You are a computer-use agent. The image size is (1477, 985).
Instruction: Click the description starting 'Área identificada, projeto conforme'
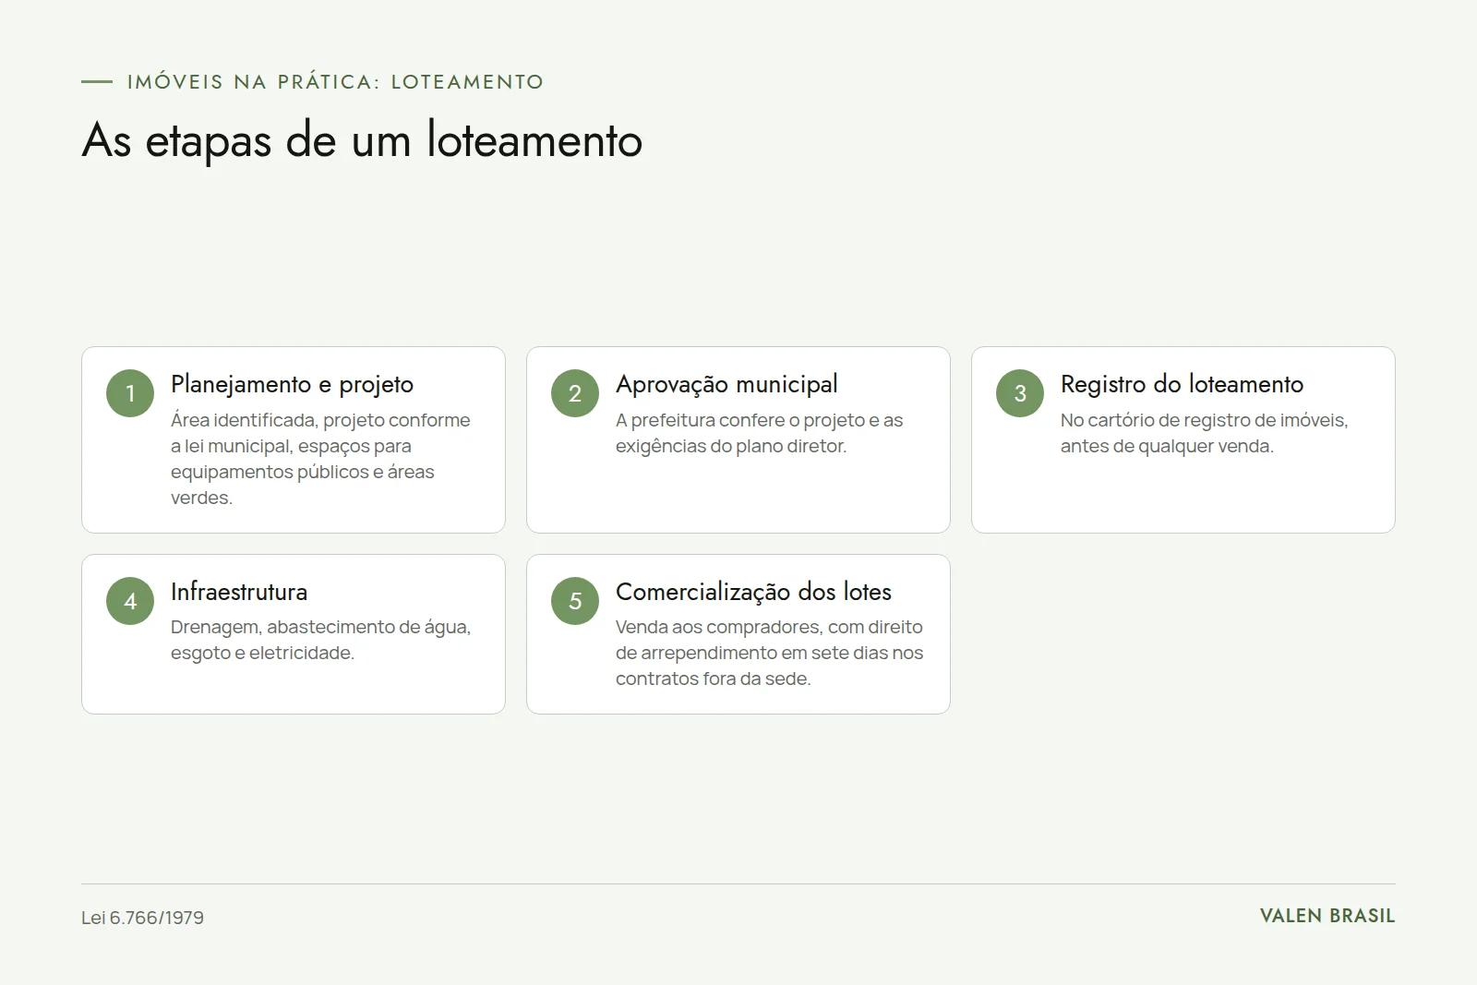click(321, 459)
